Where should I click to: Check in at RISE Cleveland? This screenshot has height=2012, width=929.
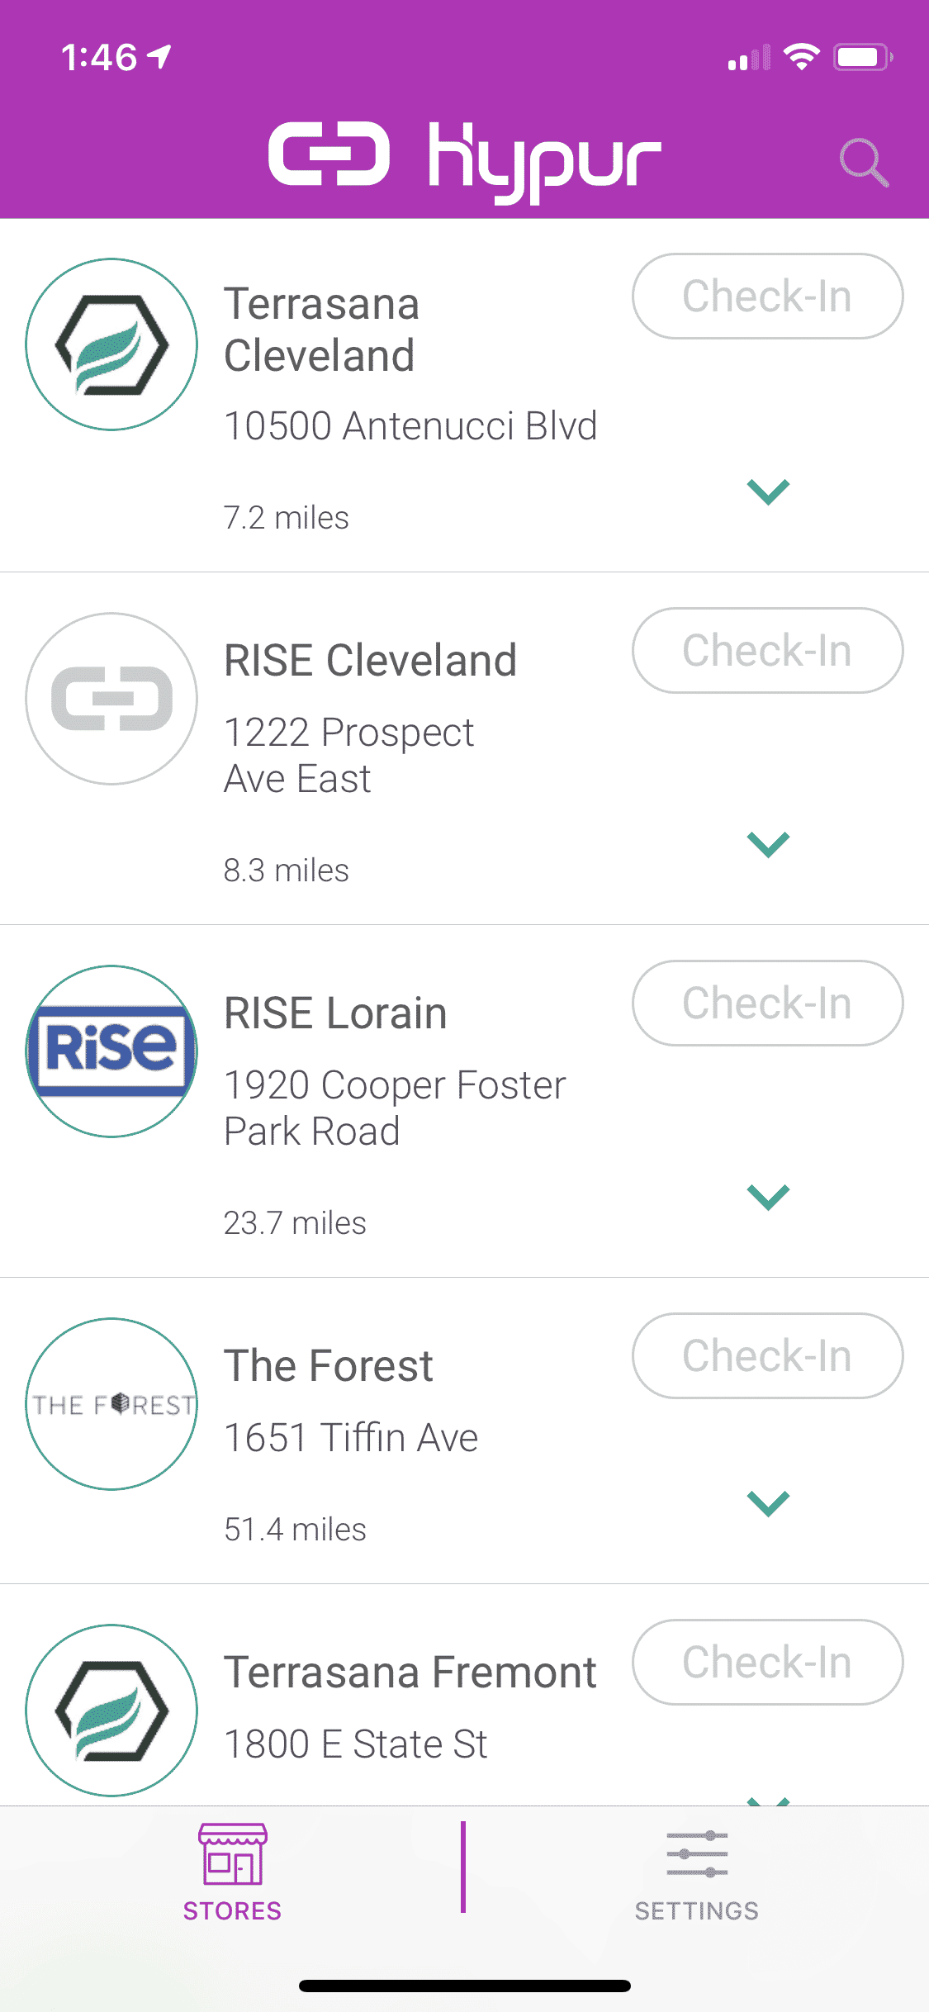[767, 651]
